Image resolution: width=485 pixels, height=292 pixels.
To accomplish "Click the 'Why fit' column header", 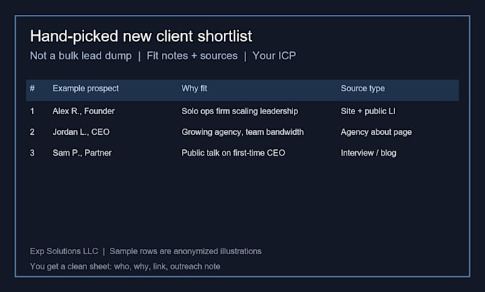I will click(x=194, y=89).
